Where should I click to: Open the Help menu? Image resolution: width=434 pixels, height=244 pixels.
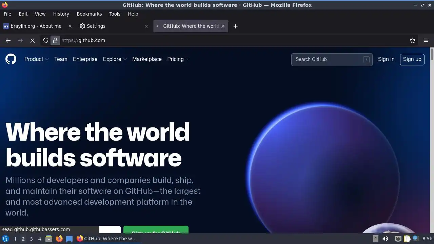tap(133, 14)
